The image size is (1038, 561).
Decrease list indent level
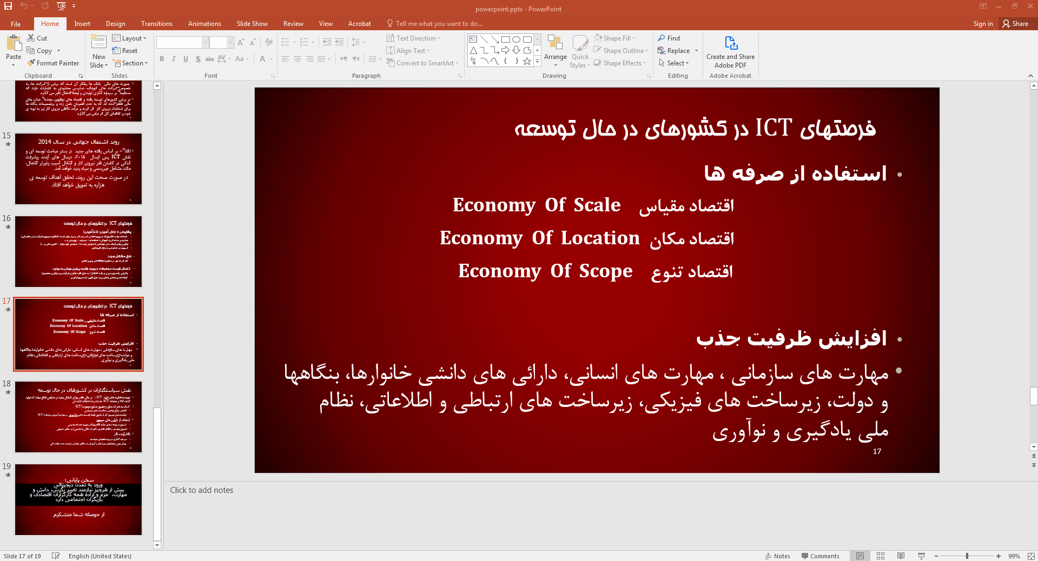[x=327, y=42]
